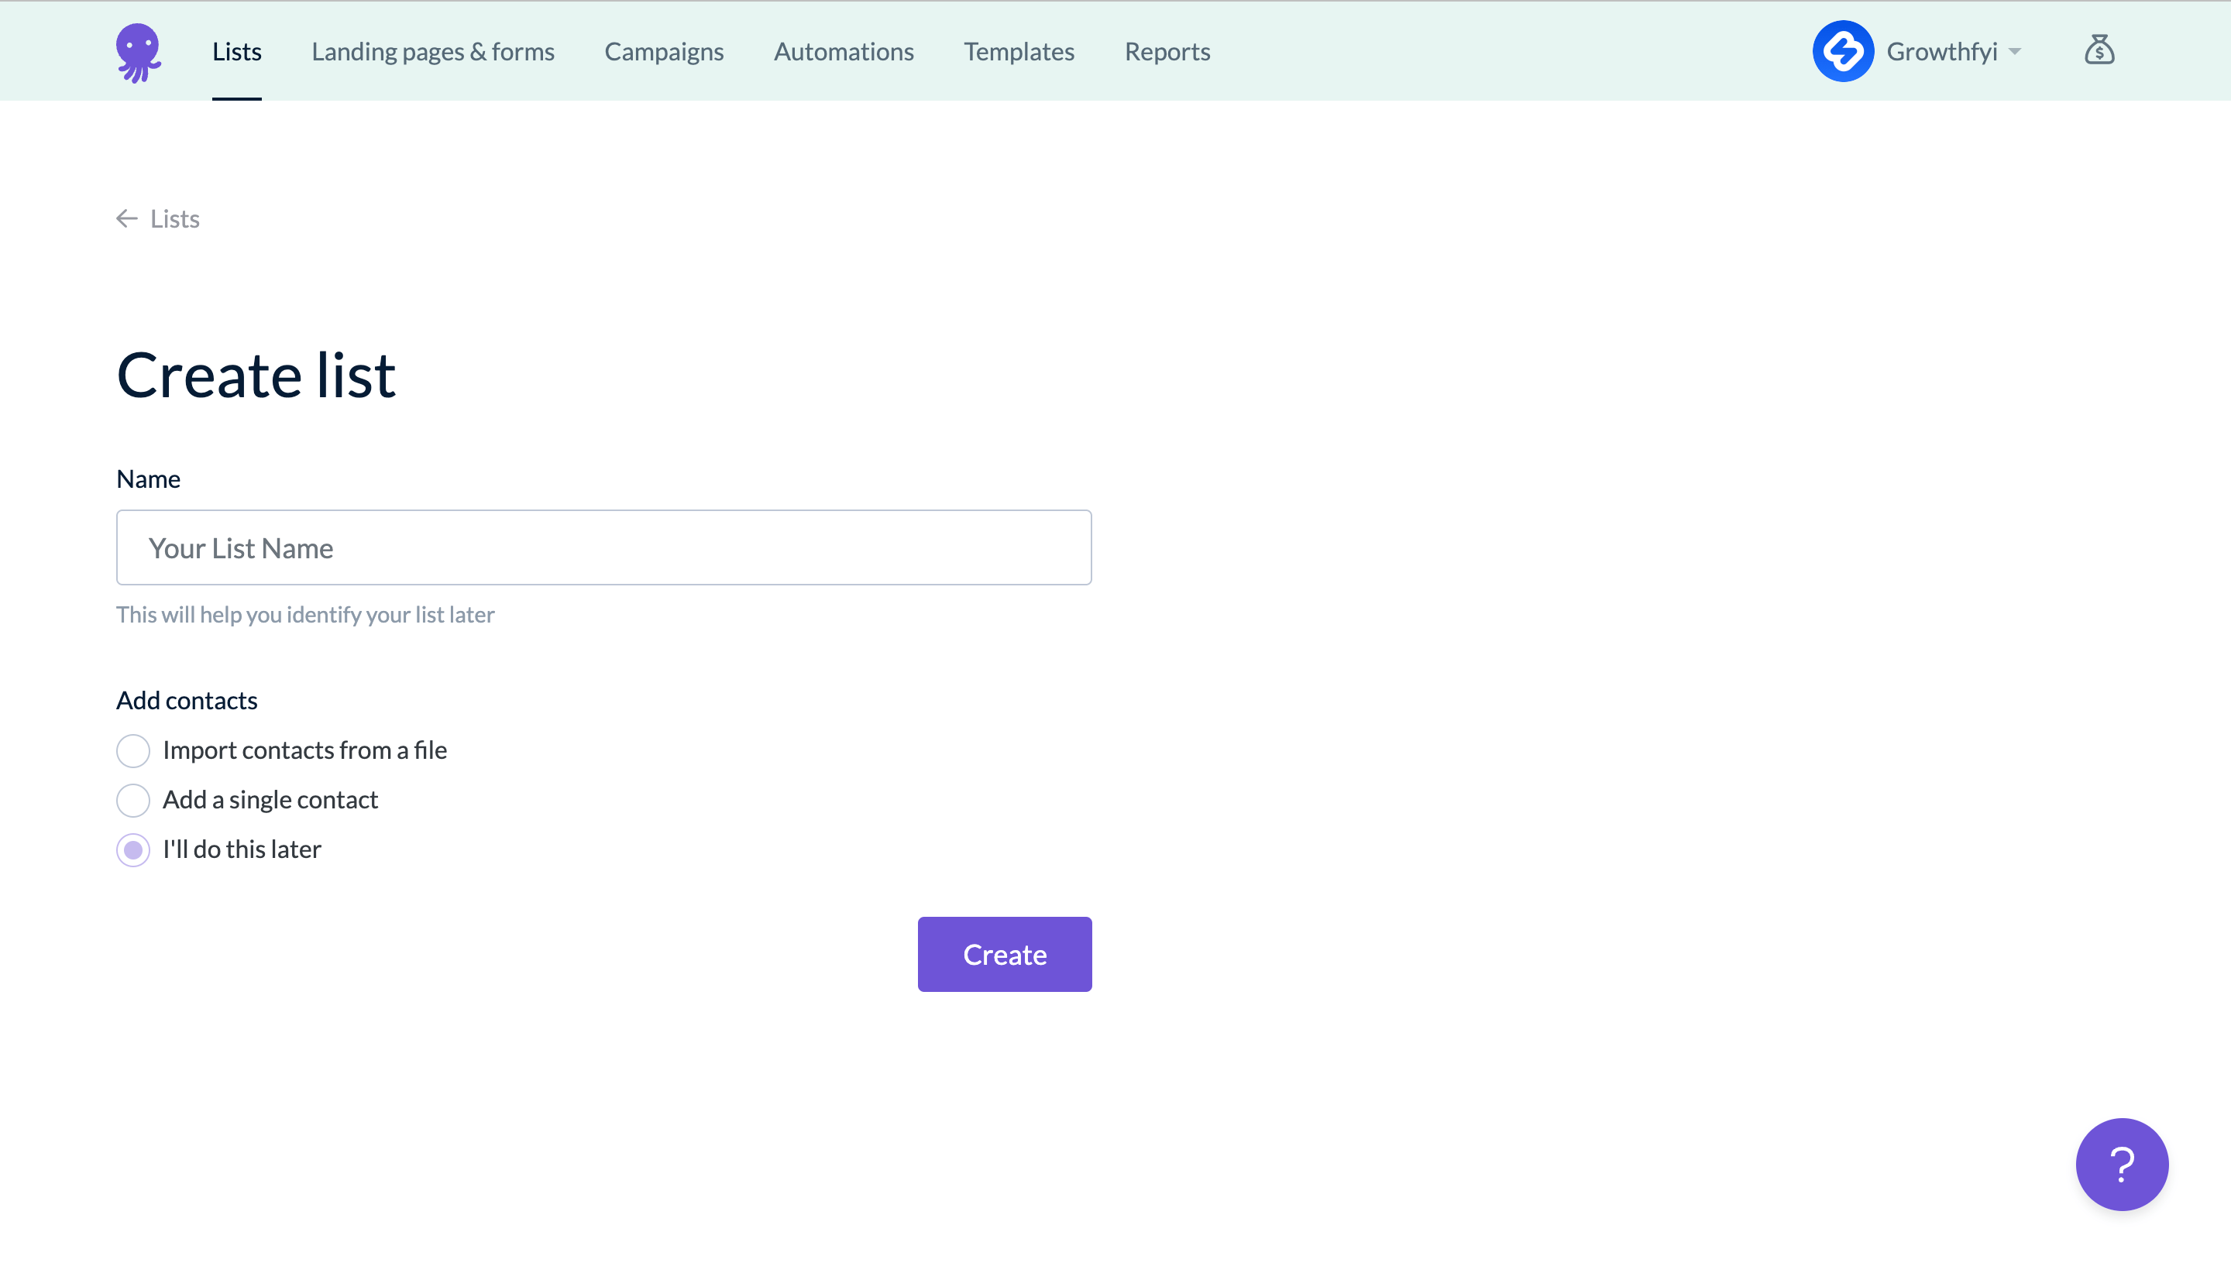Viewport: 2231px width, 1273px height.
Task: Open the money bag billing icon
Action: pyautogui.click(x=2099, y=50)
